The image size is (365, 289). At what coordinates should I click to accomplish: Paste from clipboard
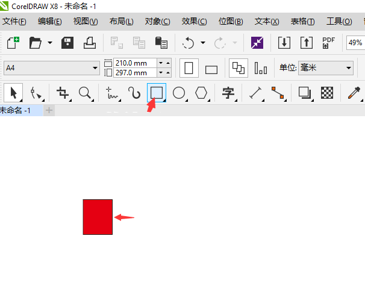tap(161, 43)
